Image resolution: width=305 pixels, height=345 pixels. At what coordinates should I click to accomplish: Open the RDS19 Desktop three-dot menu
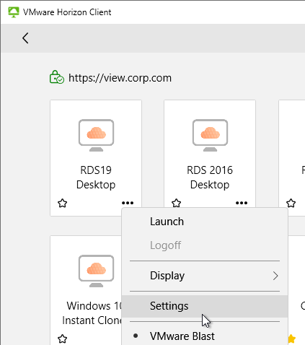(128, 203)
